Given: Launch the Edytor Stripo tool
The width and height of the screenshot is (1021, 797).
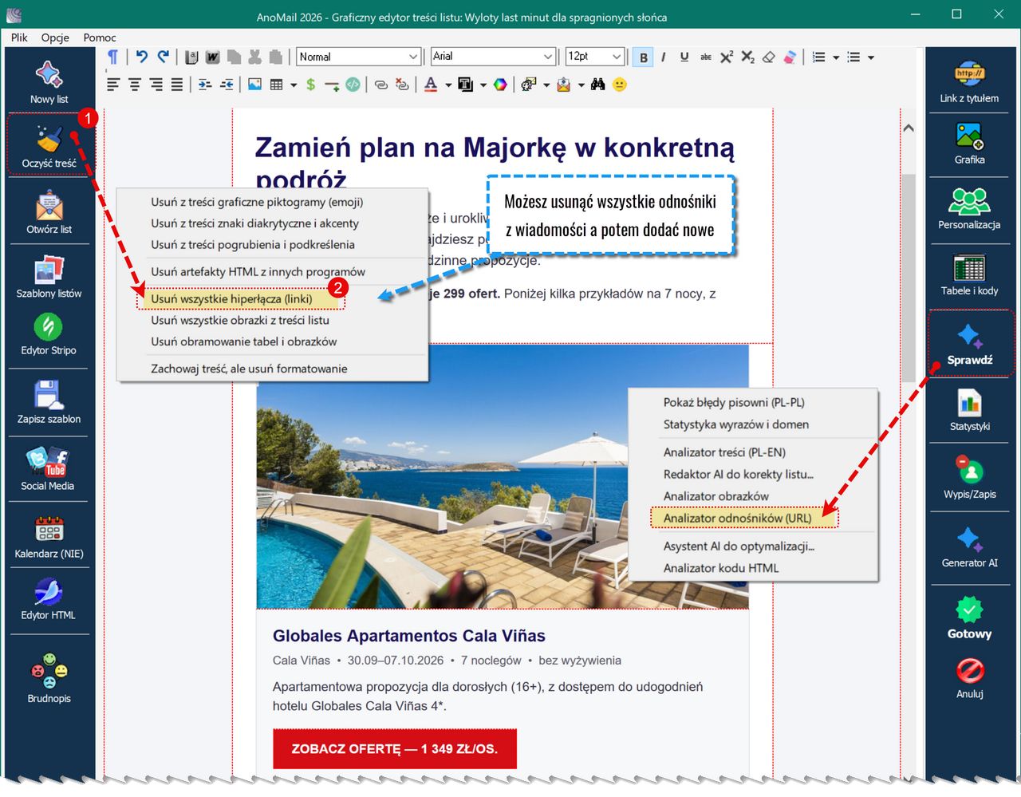Looking at the screenshot, I should pos(49,333).
